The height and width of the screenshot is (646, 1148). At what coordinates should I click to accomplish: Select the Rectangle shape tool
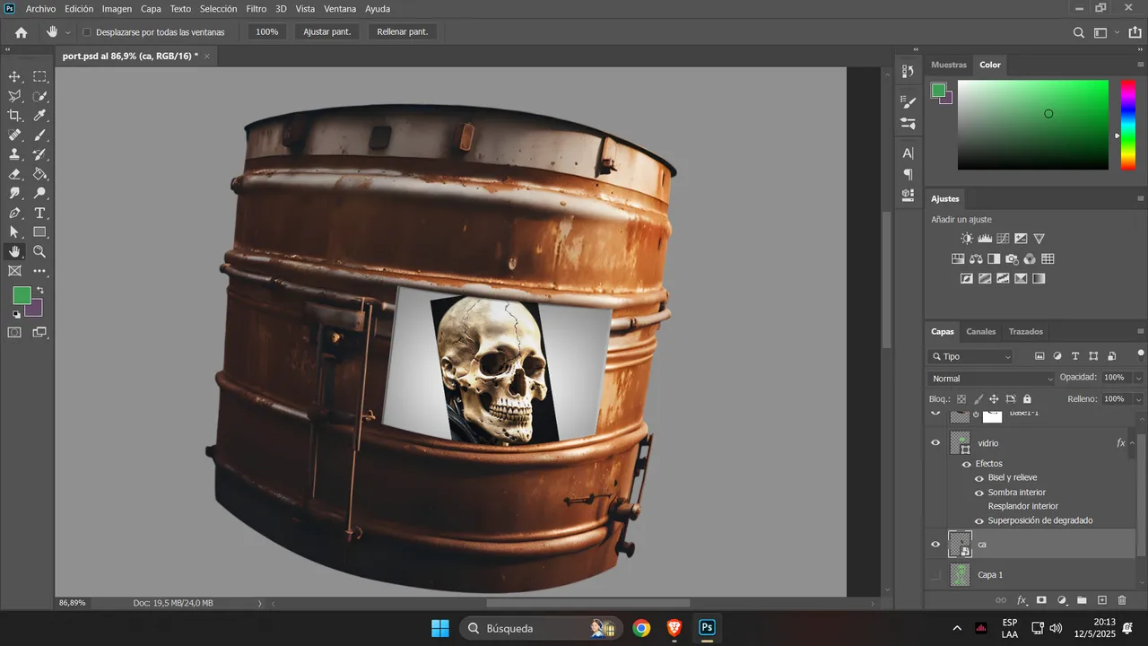tap(40, 232)
